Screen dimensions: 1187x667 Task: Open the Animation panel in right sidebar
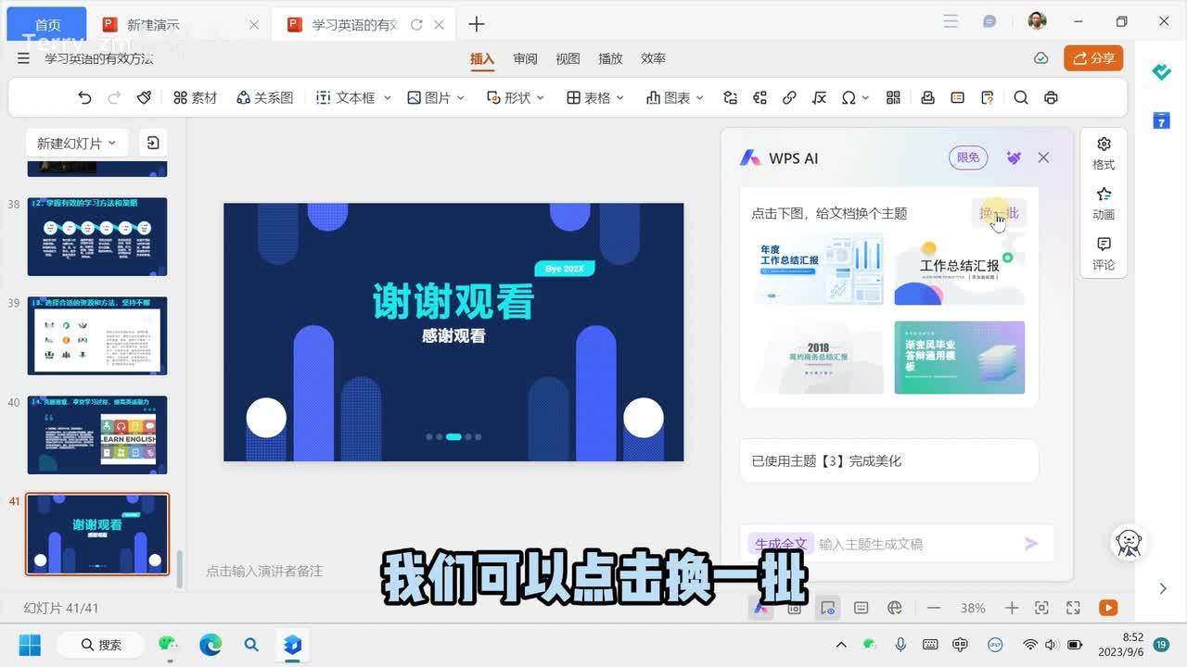point(1104,202)
